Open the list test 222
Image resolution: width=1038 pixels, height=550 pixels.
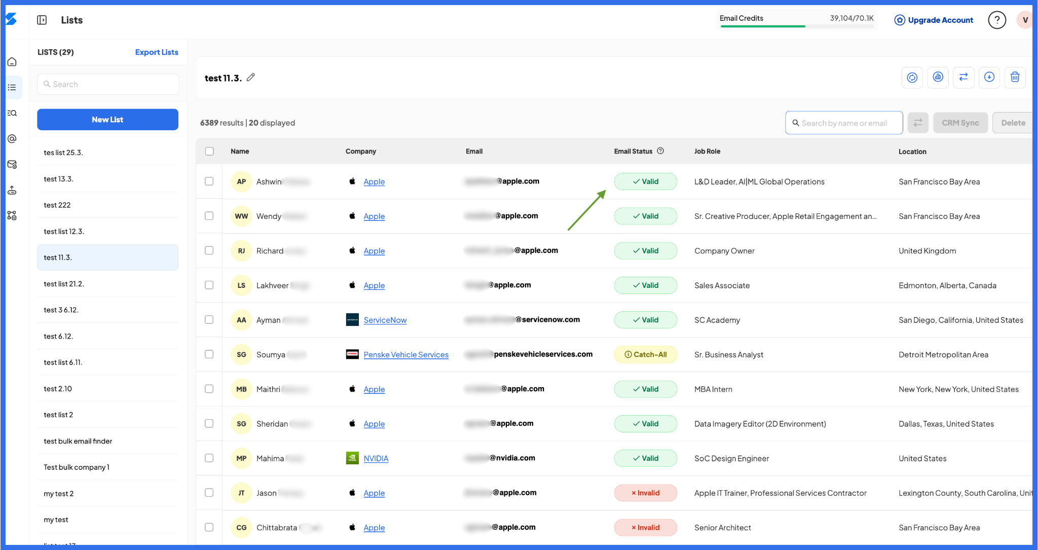point(107,205)
